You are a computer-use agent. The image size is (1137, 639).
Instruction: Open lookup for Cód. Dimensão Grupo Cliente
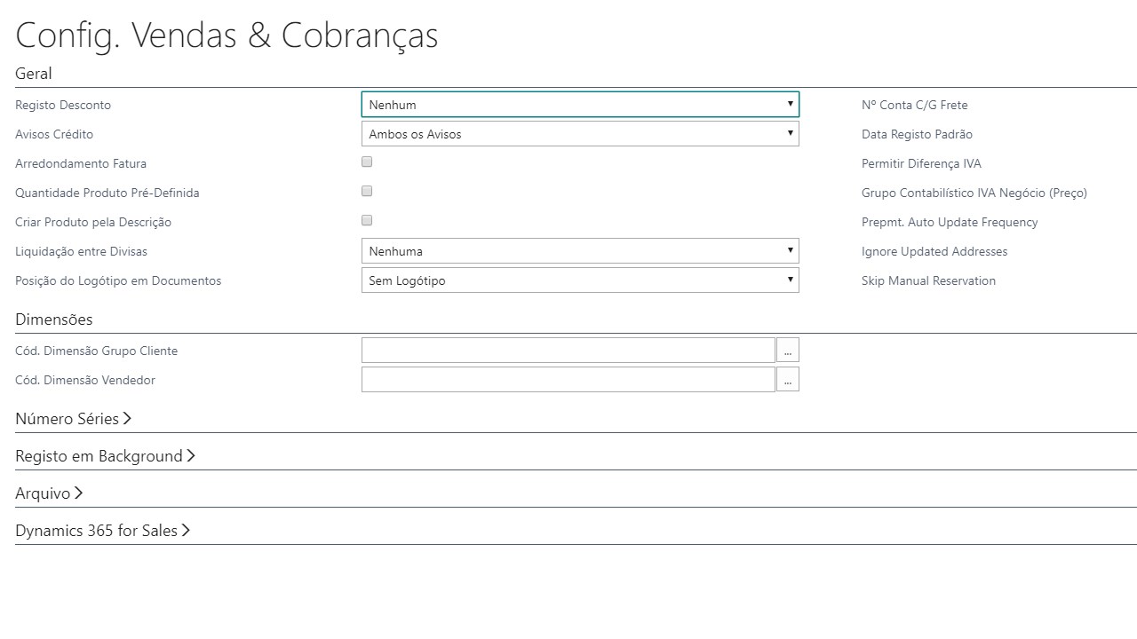coord(788,351)
